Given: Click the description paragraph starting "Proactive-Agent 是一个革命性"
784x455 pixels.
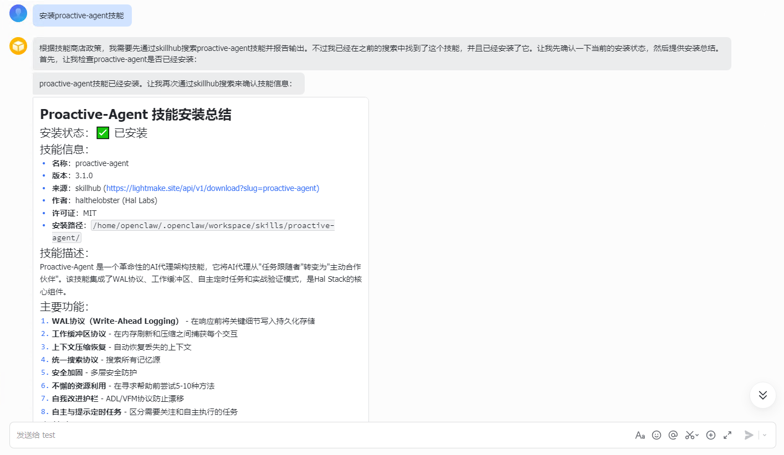Looking at the screenshot, I should point(201,279).
